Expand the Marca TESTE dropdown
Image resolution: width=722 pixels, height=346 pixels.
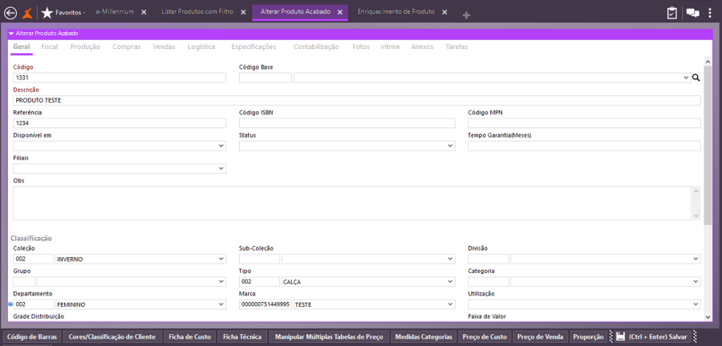[x=451, y=304]
